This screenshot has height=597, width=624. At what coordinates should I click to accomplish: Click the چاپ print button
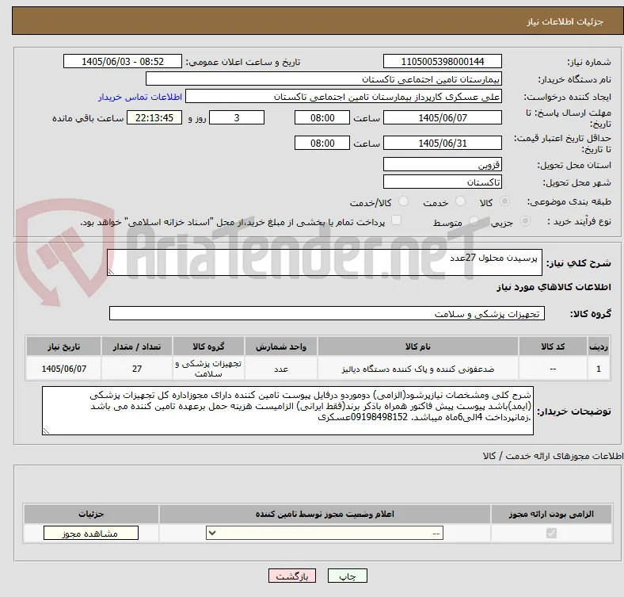(x=348, y=576)
